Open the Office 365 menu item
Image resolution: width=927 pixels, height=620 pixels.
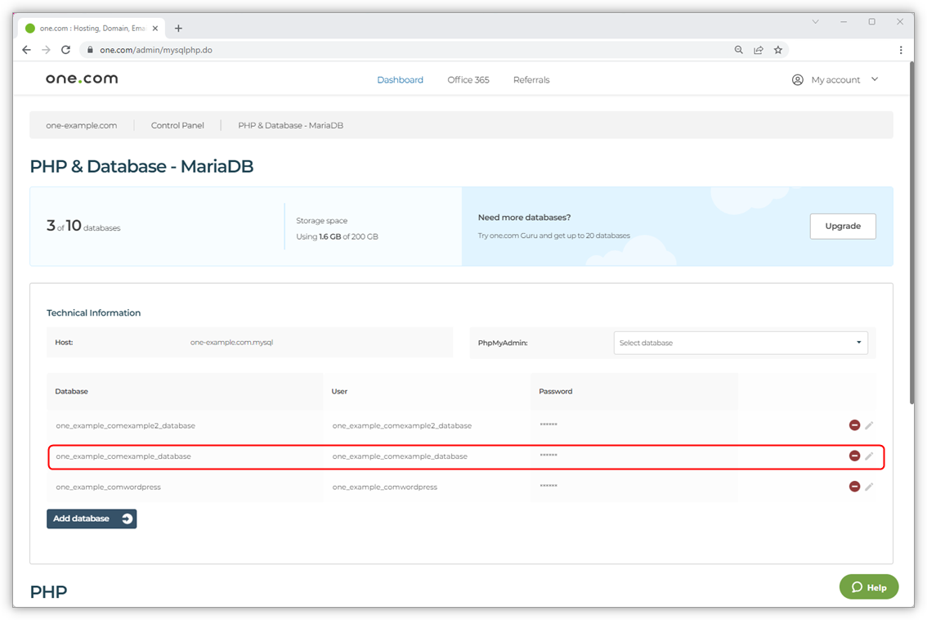(468, 80)
